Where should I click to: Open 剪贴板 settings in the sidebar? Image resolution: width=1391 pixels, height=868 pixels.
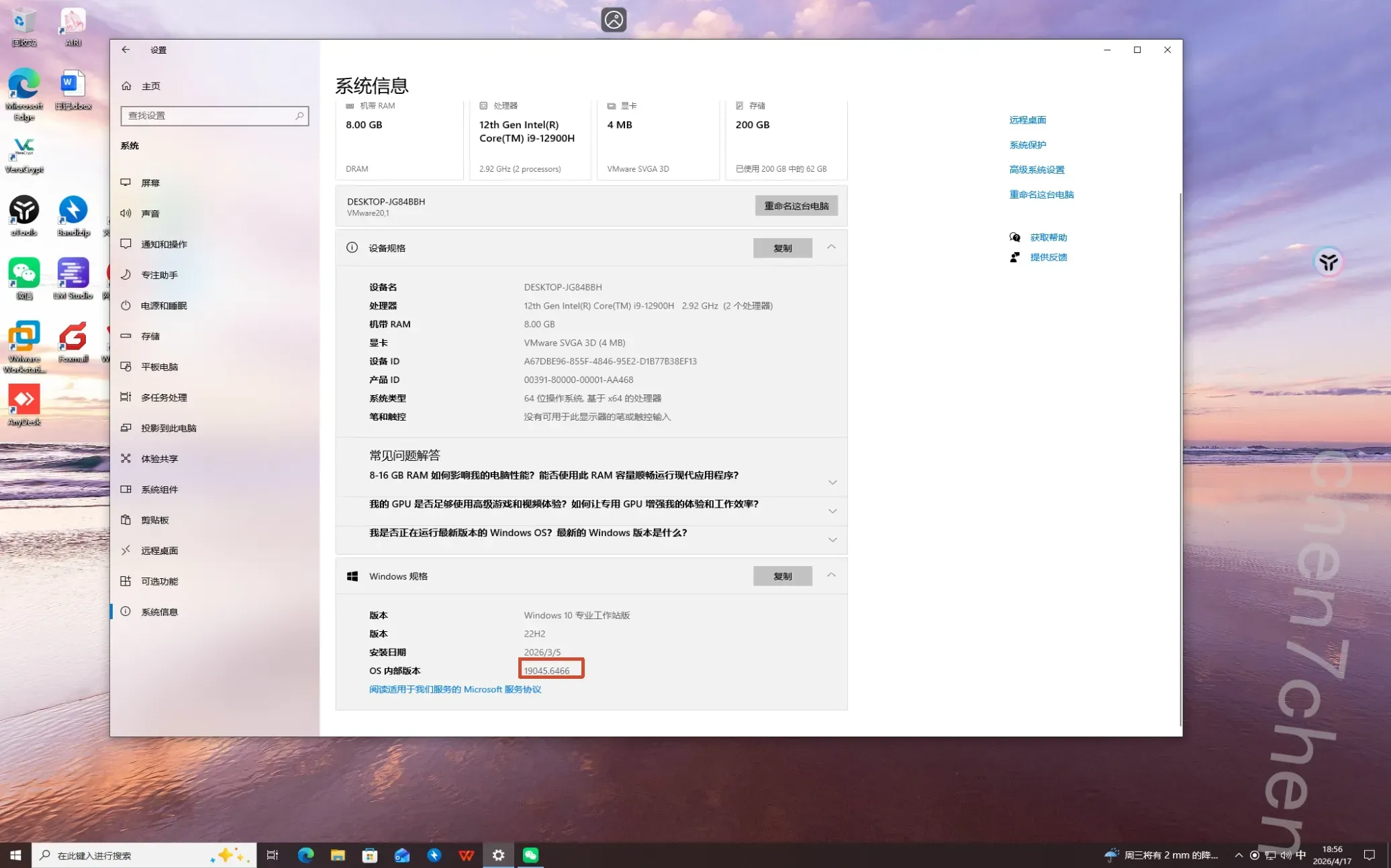coord(154,520)
